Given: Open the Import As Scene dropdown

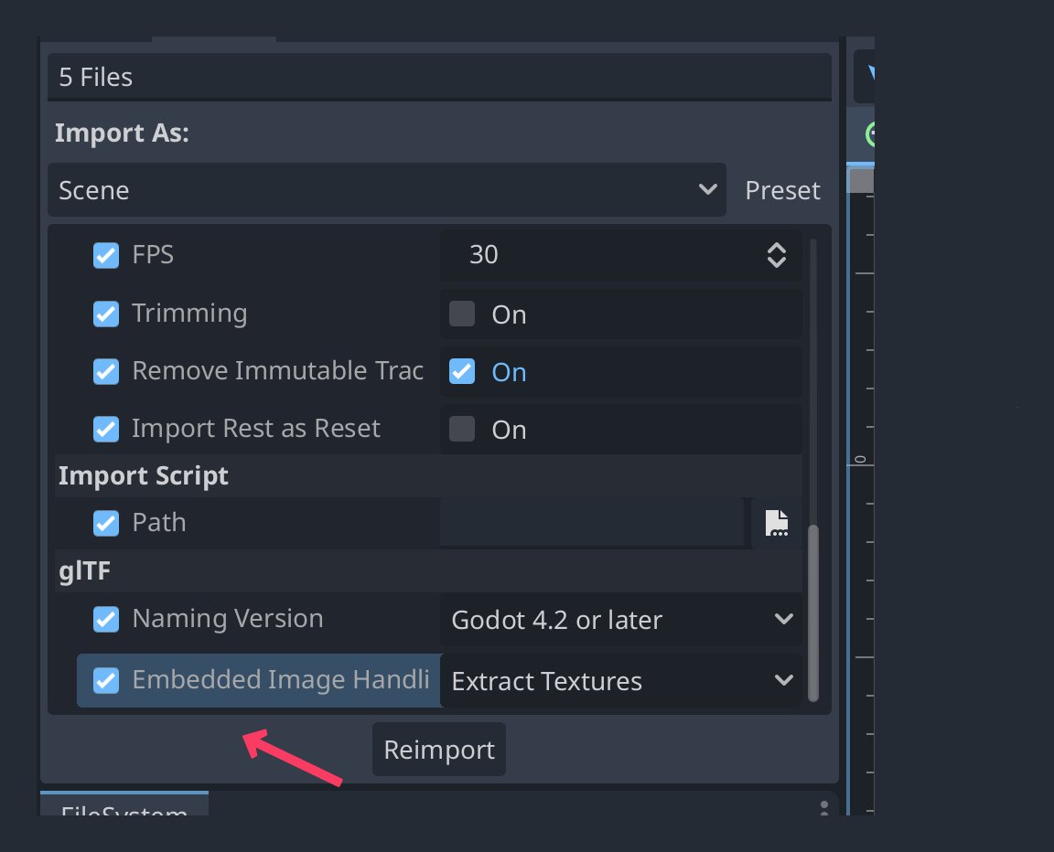Looking at the screenshot, I should pos(386,190).
